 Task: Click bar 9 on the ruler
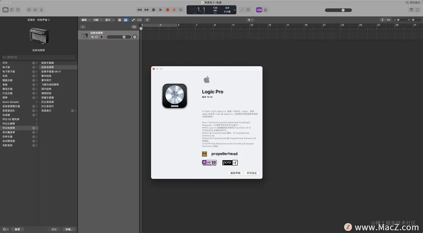click(x=215, y=25)
